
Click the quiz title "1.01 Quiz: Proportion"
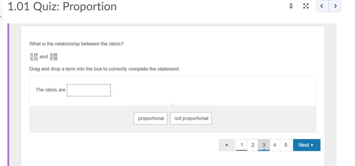62,6
